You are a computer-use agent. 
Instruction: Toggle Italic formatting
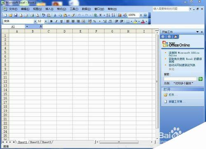click(56, 21)
